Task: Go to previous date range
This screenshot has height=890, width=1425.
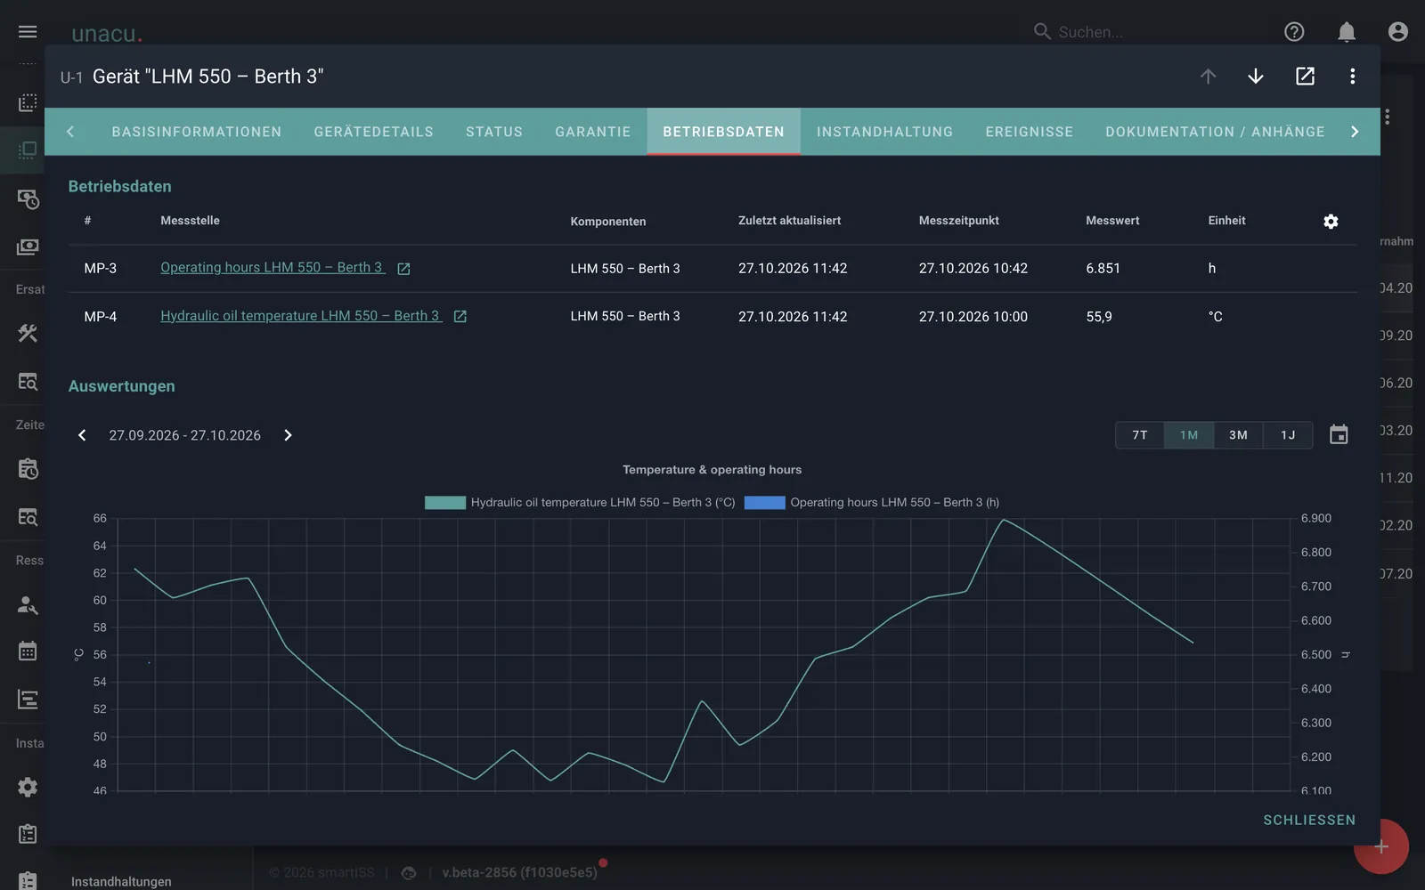Action: coord(82,435)
